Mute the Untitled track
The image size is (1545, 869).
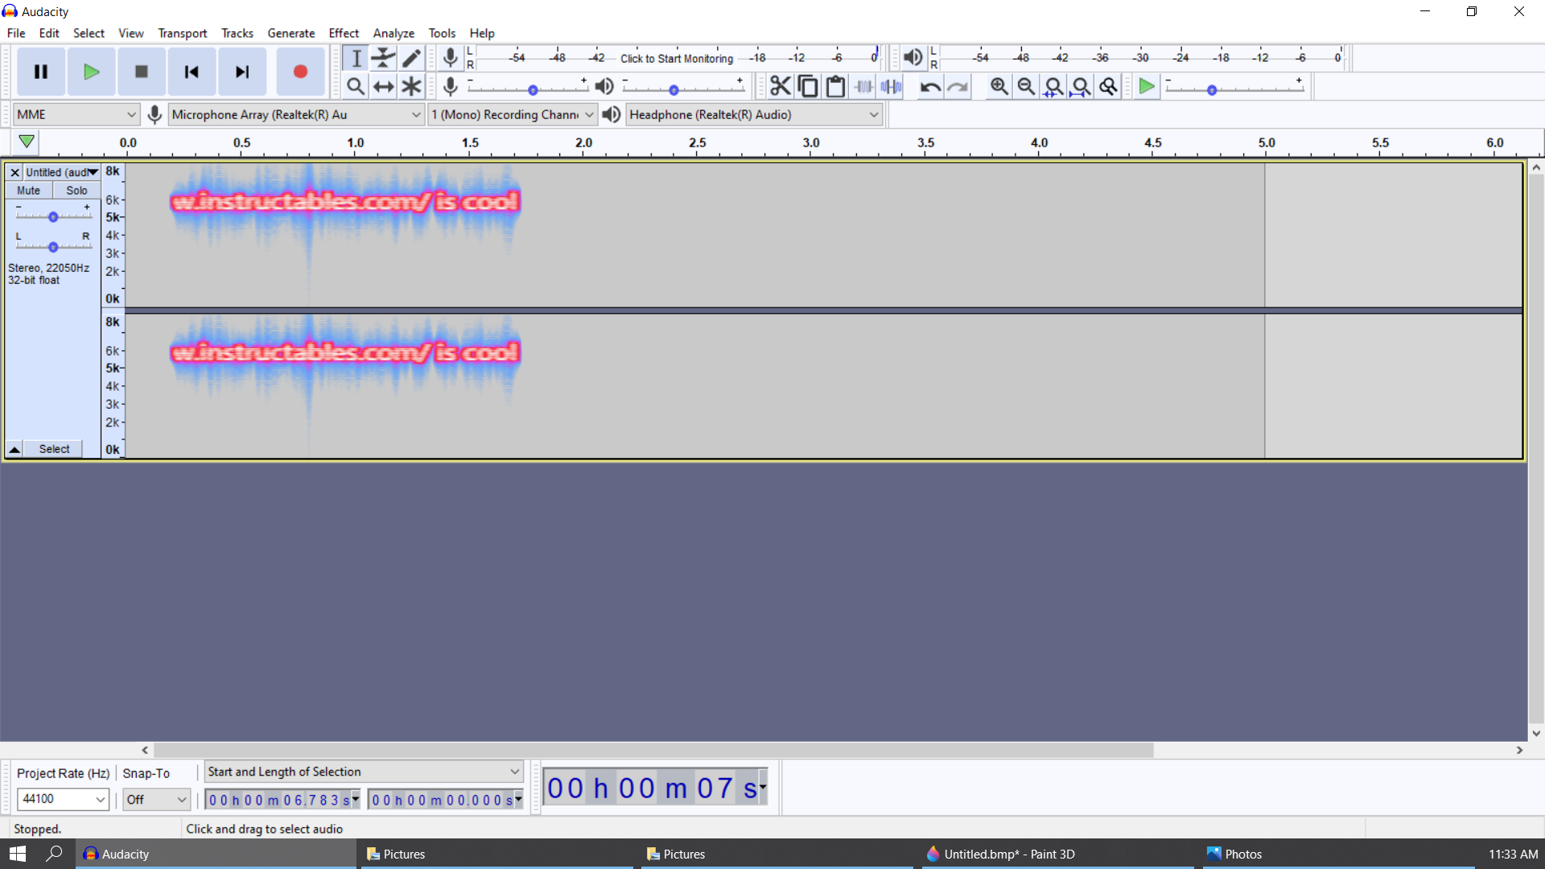pyautogui.click(x=28, y=190)
